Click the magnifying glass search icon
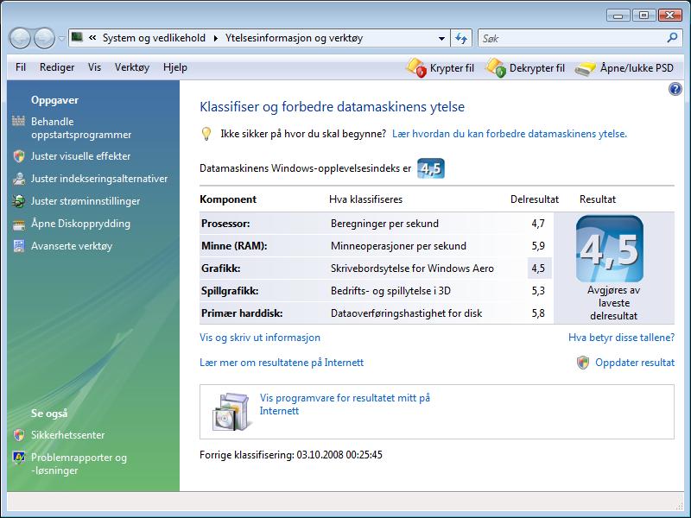This screenshot has height=518, width=691. 672,38
